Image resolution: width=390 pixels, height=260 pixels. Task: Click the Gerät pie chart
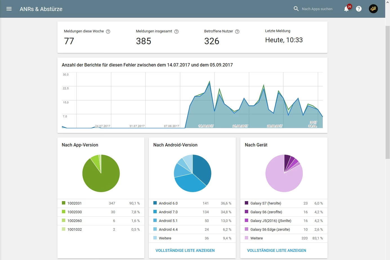point(284,173)
